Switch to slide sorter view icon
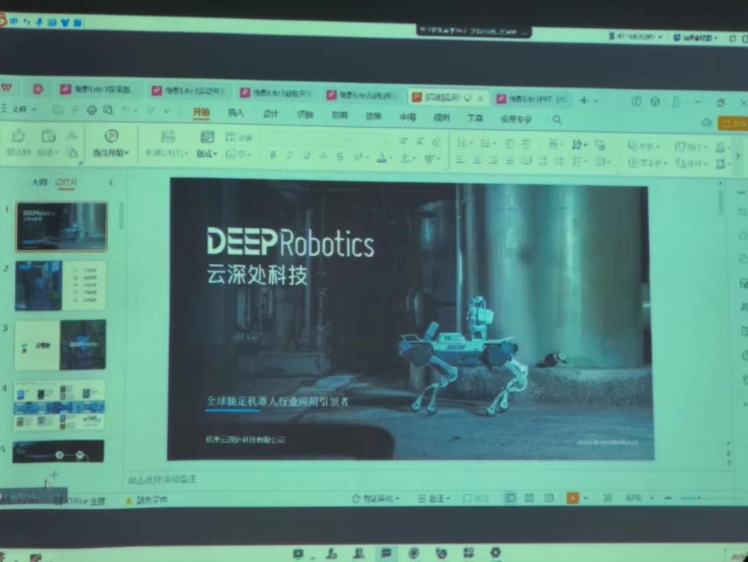Viewport: 748px width, 562px height. tap(529, 498)
